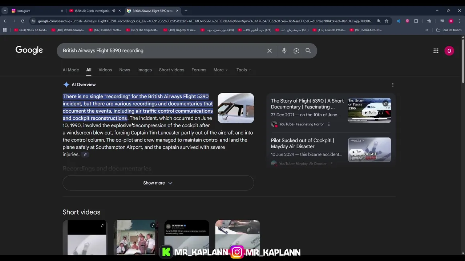Open the 'World Airways' bookmark

point(68,30)
